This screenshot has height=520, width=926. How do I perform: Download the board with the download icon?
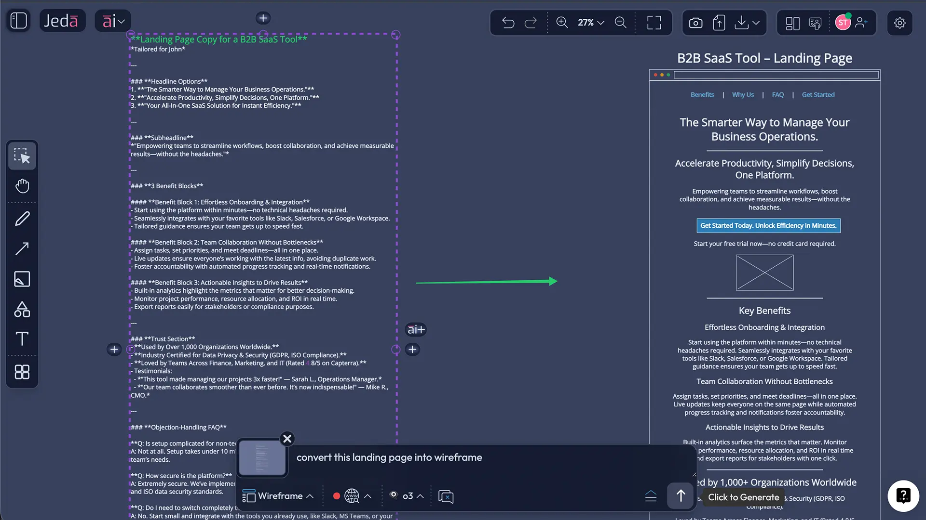click(742, 23)
